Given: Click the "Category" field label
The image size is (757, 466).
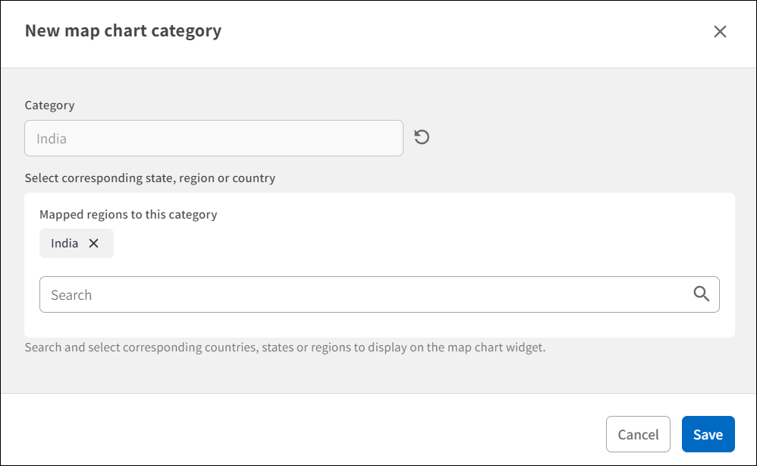Looking at the screenshot, I should coord(49,105).
